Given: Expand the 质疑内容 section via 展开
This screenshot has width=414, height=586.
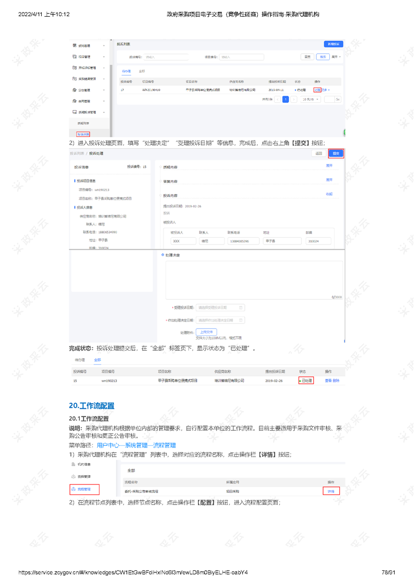Looking at the screenshot, I should [329, 165].
